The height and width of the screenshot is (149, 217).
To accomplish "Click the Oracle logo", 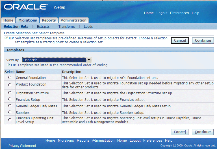I will (x=26, y=7).
